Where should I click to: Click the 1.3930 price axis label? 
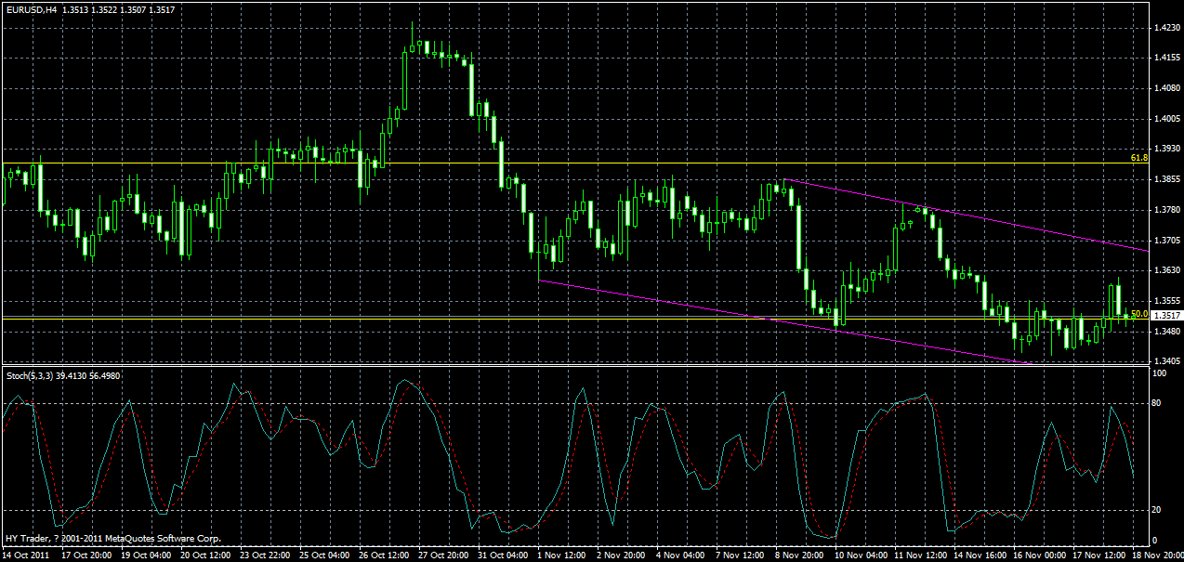click(1168, 149)
